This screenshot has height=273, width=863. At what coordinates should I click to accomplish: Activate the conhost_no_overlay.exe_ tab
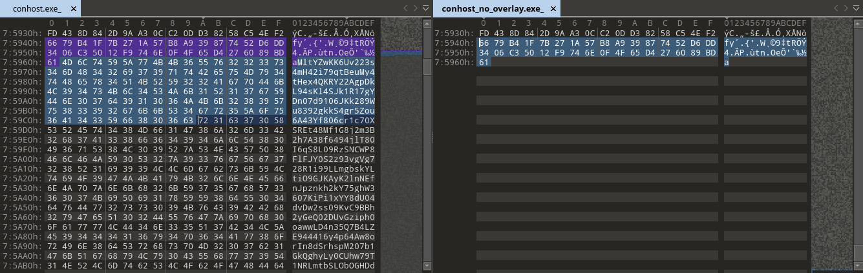493,9
